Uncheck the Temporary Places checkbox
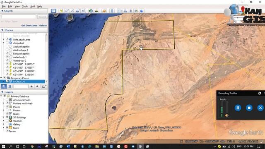Screen dimensions: 265x149 coord(5,78)
